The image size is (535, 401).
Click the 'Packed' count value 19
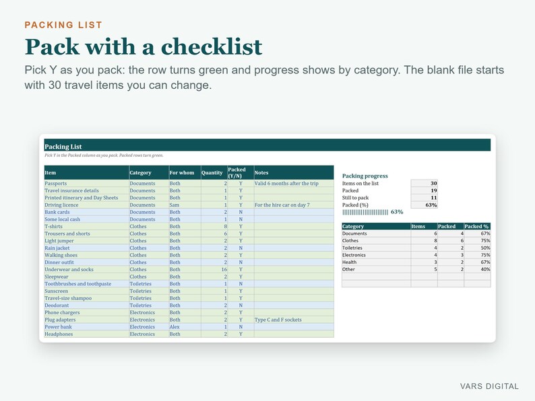(424, 190)
